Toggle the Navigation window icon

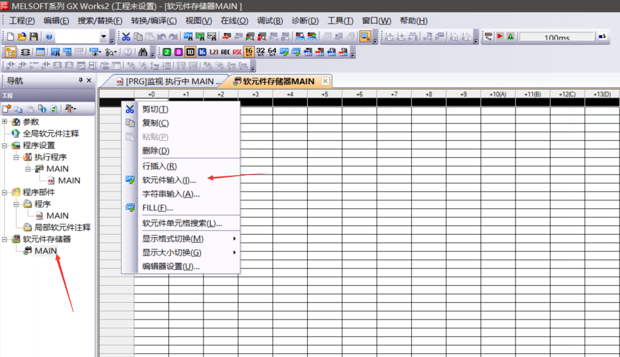coord(10,52)
